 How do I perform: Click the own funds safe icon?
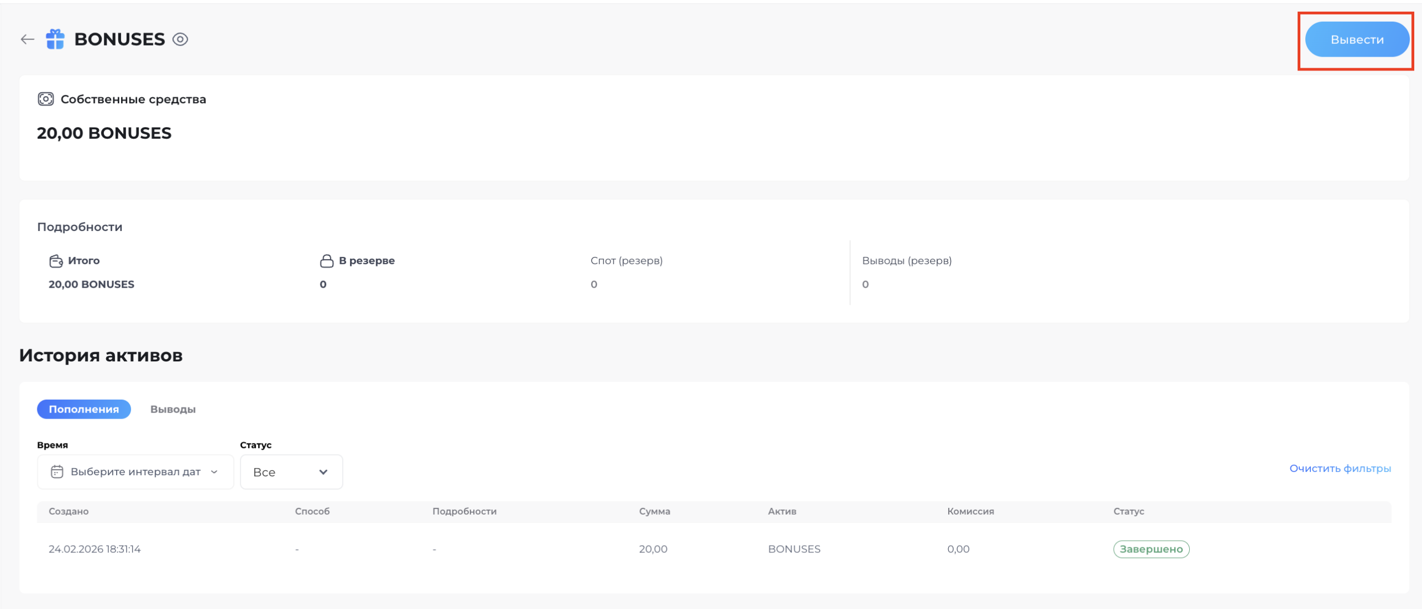[46, 99]
